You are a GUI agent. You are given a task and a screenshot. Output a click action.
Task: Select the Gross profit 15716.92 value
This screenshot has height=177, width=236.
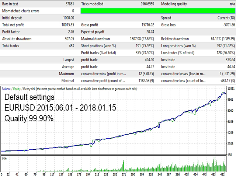tap(147, 25)
